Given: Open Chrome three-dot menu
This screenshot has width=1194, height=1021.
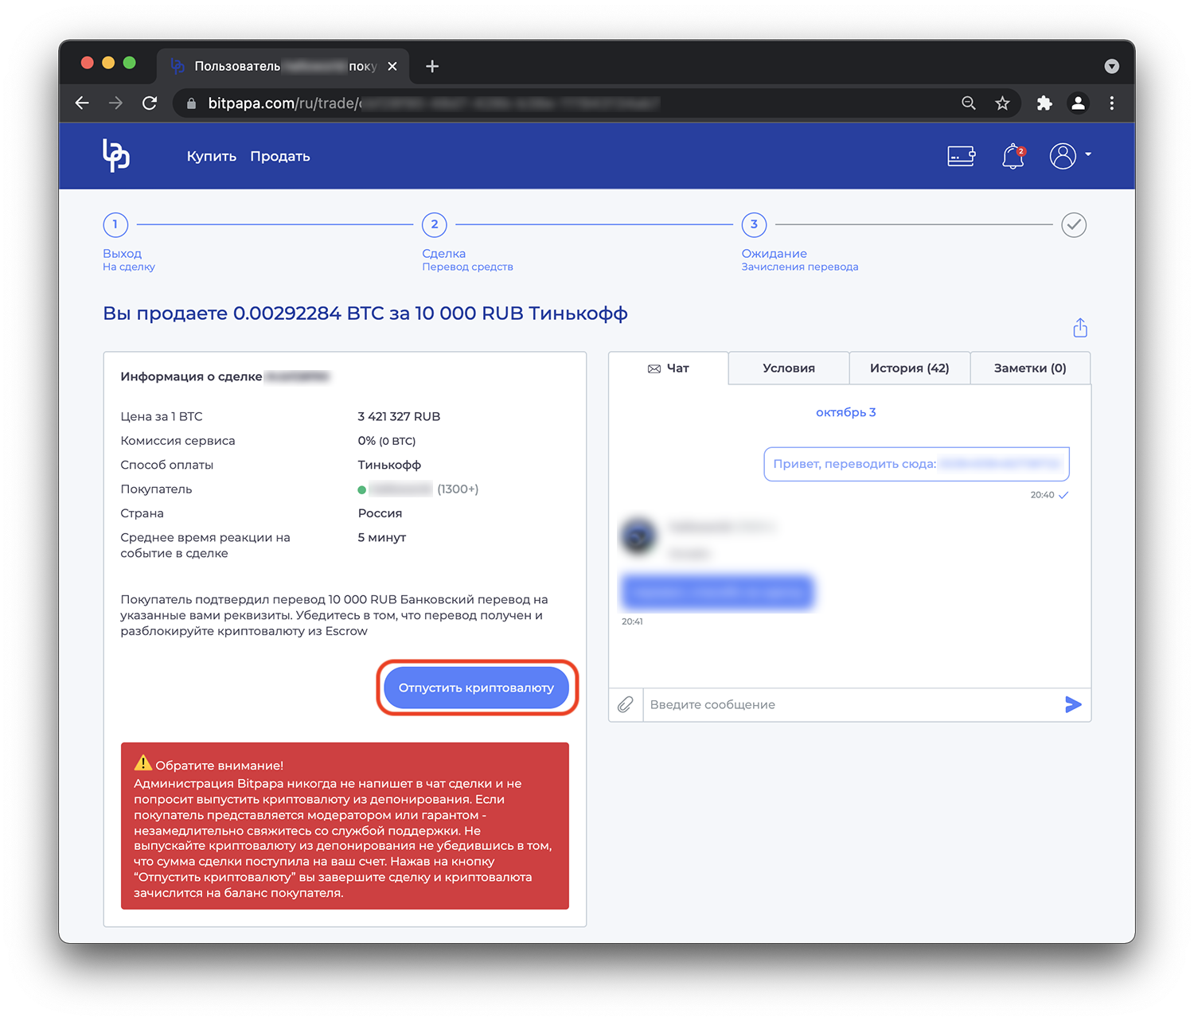Looking at the screenshot, I should 1112,103.
